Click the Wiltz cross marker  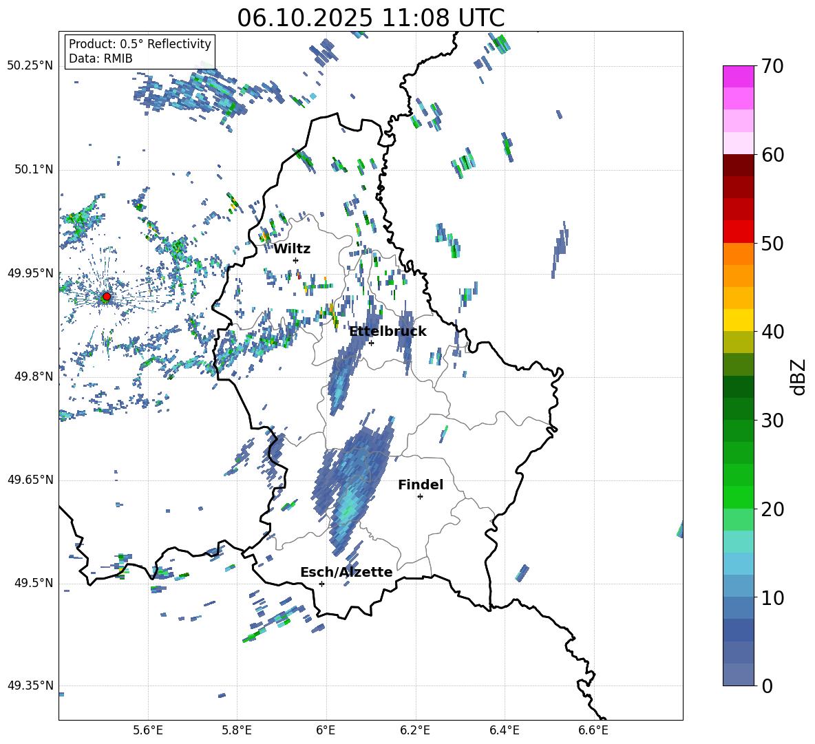pyautogui.click(x=295, y=261)
